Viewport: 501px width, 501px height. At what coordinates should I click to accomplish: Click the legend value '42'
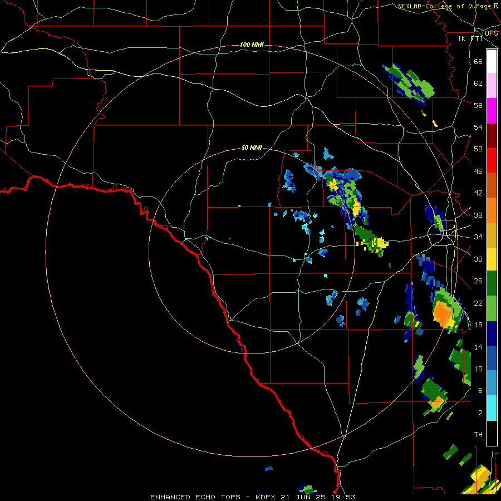(478, 193)
